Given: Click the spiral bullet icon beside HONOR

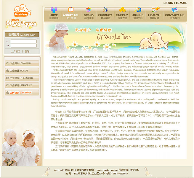Looking at the screenshot, I should pyautogui.click(x=7, y=71).
